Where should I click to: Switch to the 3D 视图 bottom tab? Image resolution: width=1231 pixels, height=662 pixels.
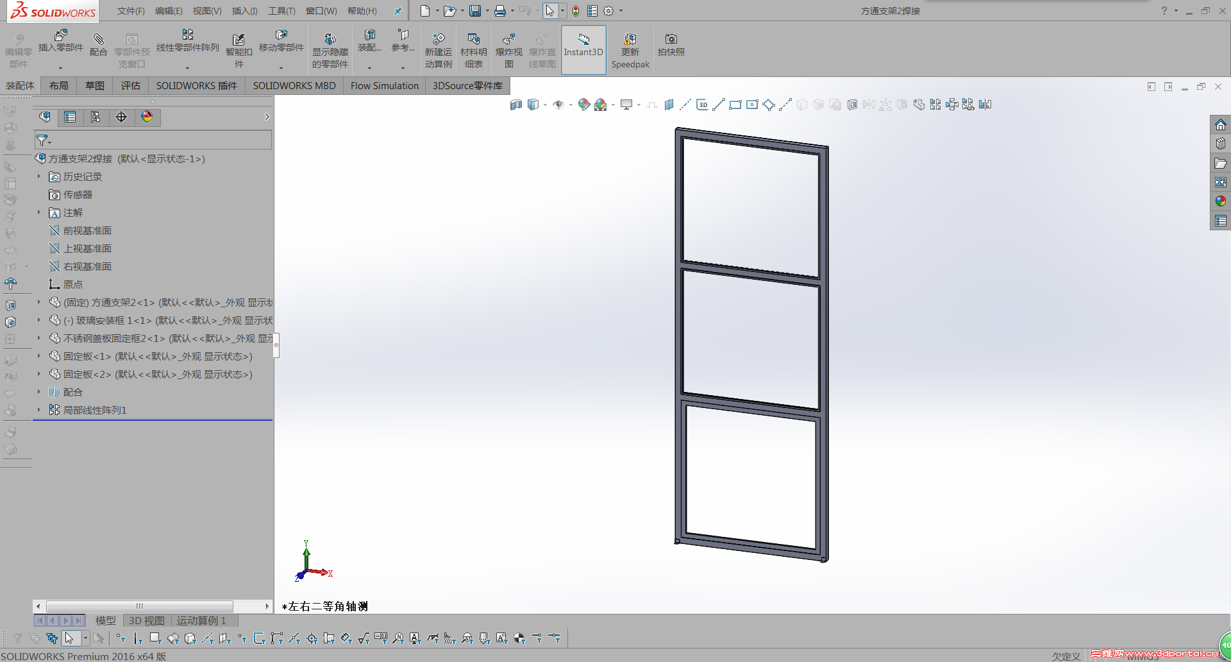(x=147, y=620)
